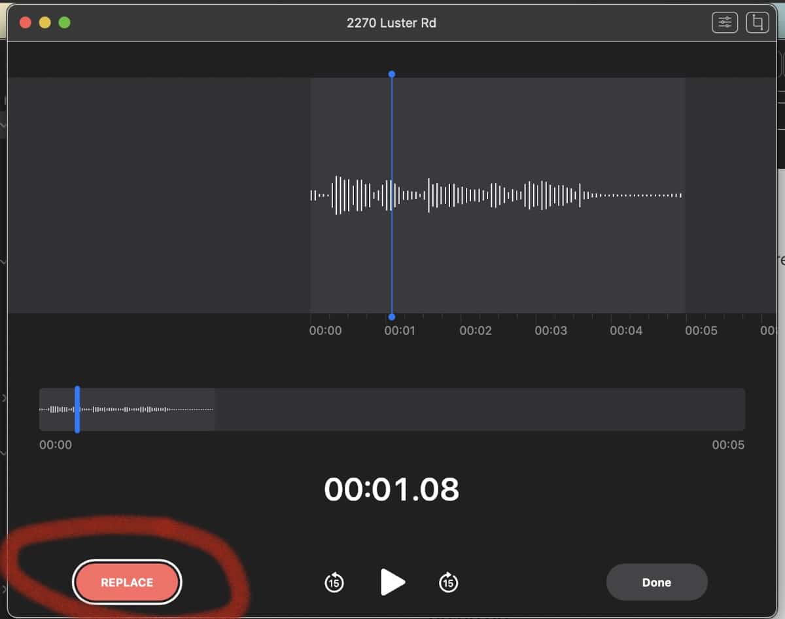Skip forward 15 seconds
Viewport: 785px width, 619px height.
pyautogui.click(x=448, y=582)
